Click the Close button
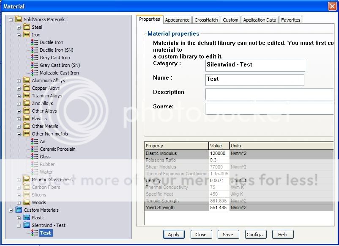 click(x=201, y=235)
